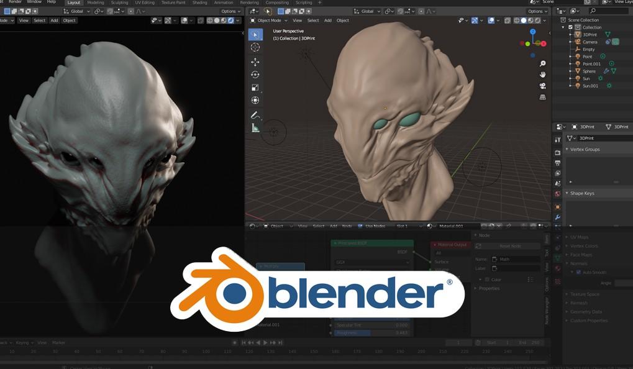
Task: Expand the 3DPrint object in outliner
Action: point(570,35)
